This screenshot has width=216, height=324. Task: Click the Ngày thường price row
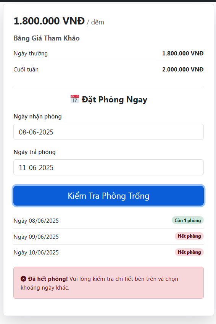click(108, 53)
